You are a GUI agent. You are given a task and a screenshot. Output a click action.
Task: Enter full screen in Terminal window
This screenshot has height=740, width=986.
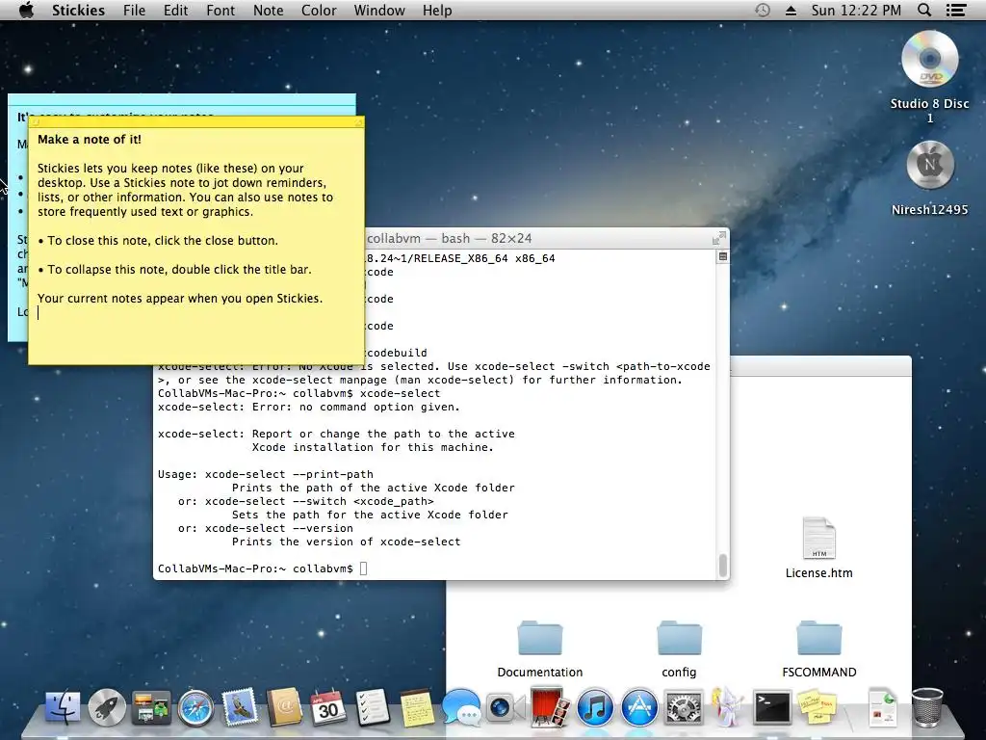pos(718,239)
